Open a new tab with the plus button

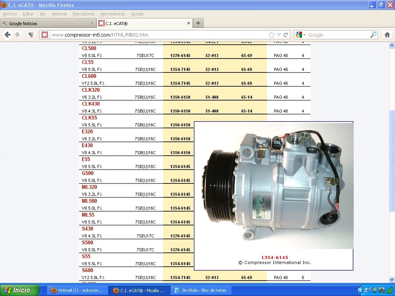[198, 23]
